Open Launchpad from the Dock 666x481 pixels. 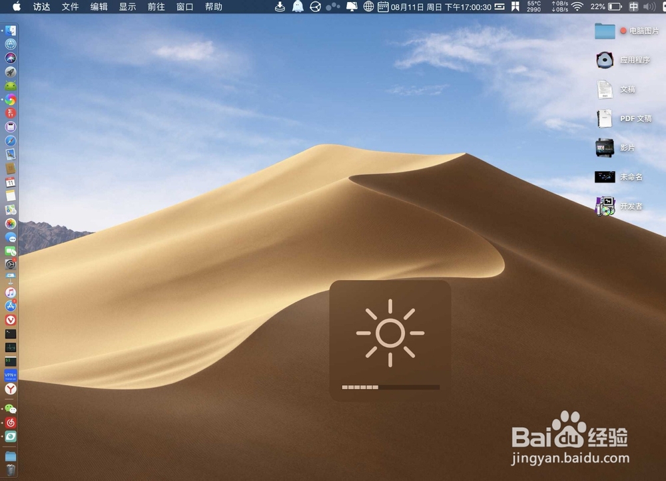click(9, 72)
